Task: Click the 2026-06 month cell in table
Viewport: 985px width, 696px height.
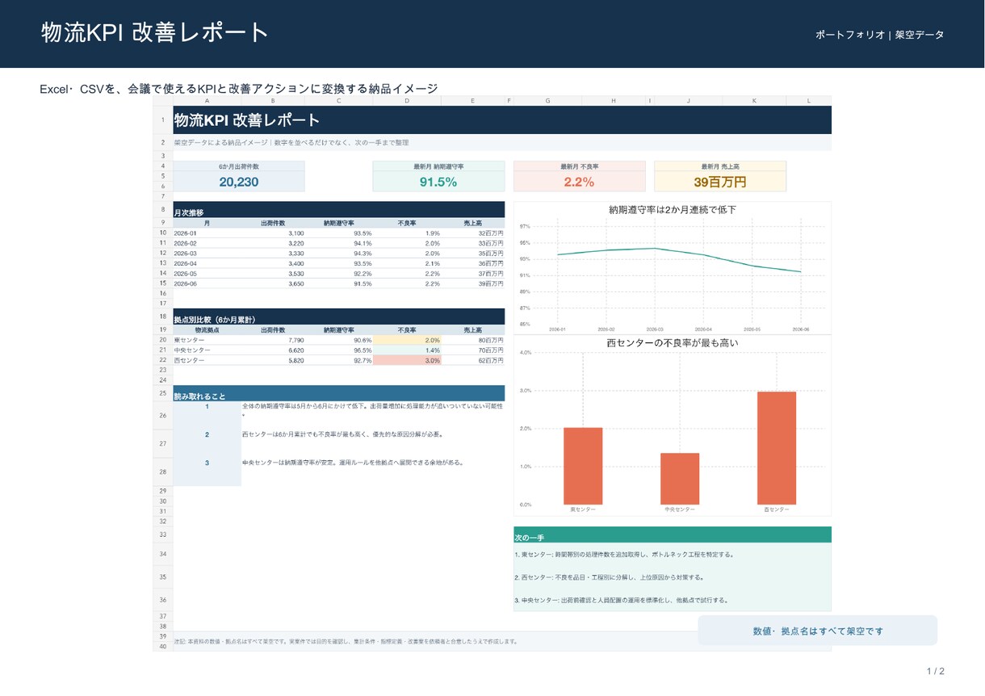Action: click(207, 283)
